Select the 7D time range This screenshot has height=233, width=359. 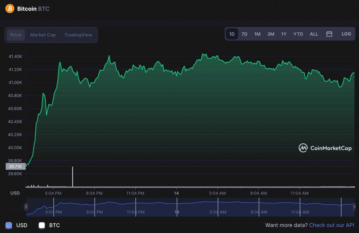[x=244, y=34]
